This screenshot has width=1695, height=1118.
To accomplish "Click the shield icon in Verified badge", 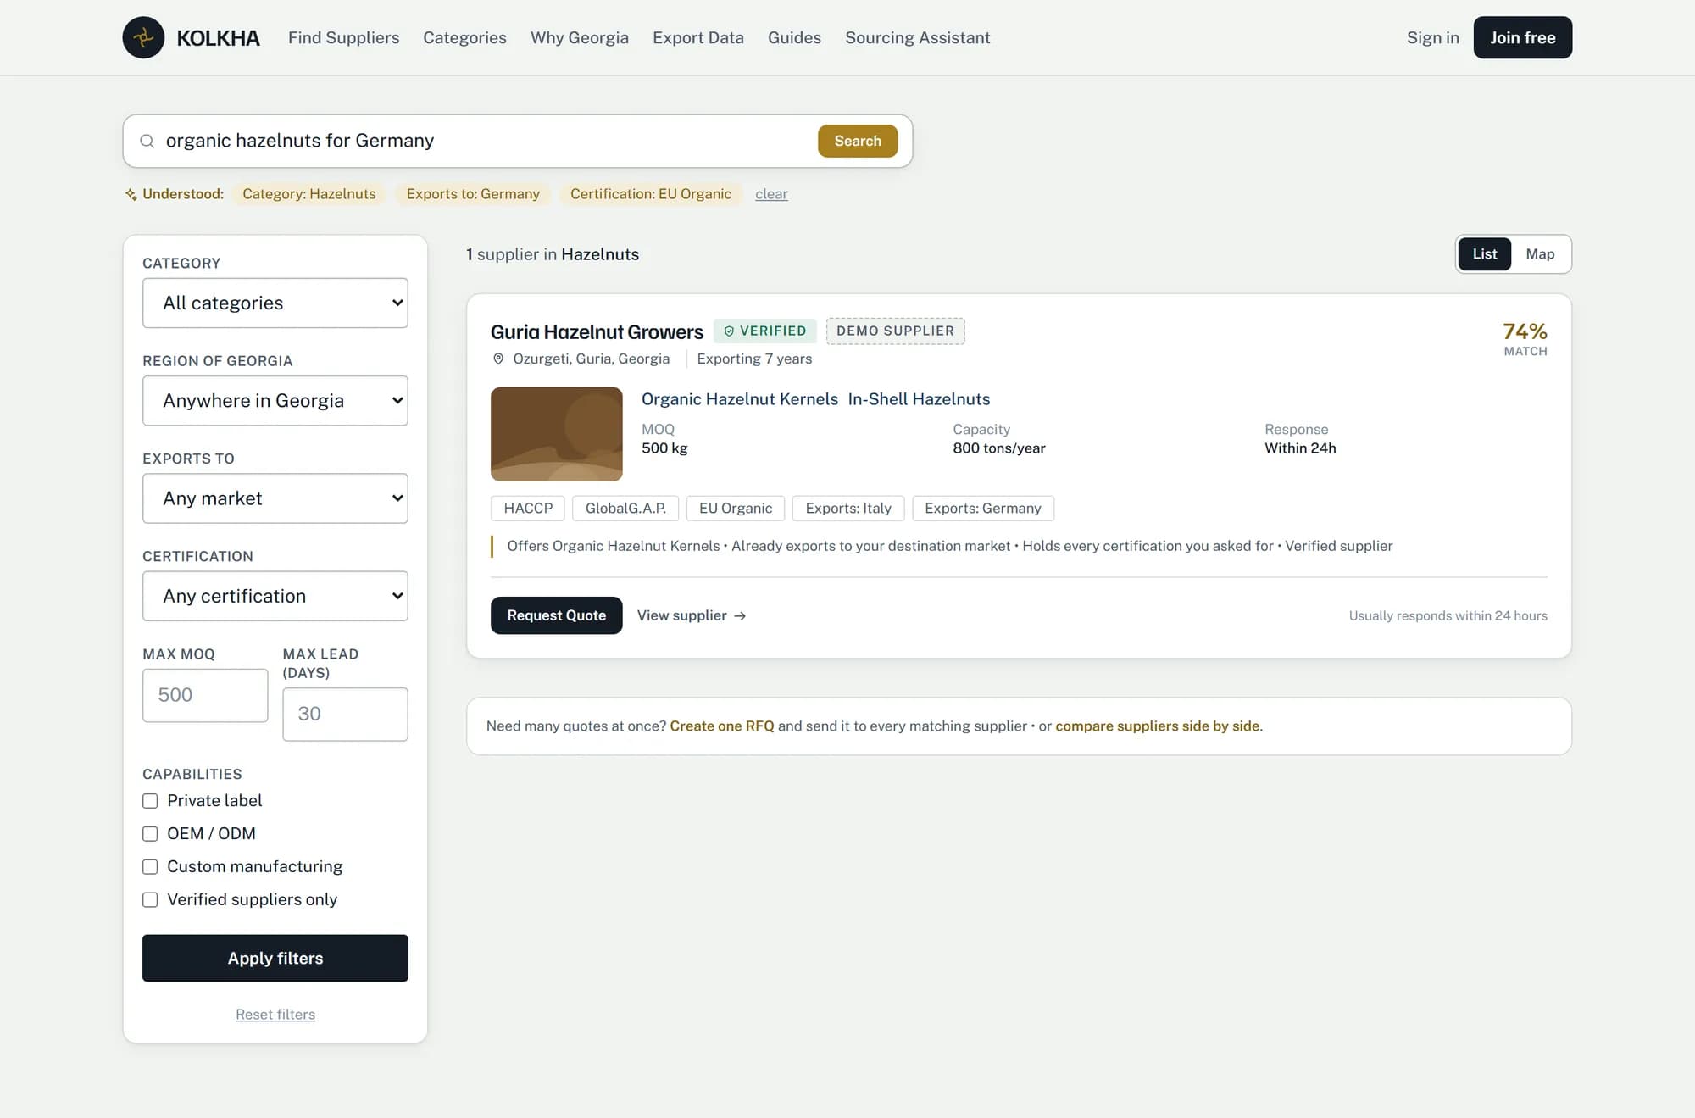I will [729, 331].
